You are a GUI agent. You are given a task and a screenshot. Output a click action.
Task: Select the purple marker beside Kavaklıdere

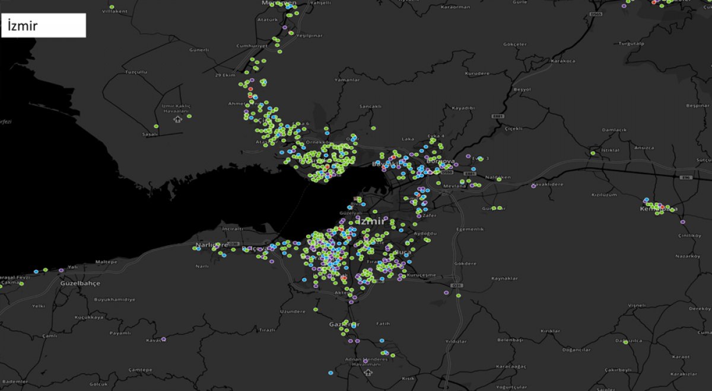coord(533,186)
